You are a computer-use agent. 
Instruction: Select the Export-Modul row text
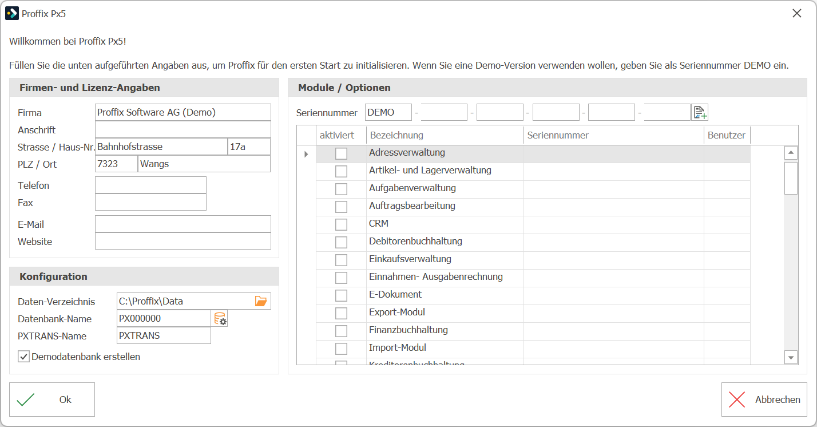[397, 312]
